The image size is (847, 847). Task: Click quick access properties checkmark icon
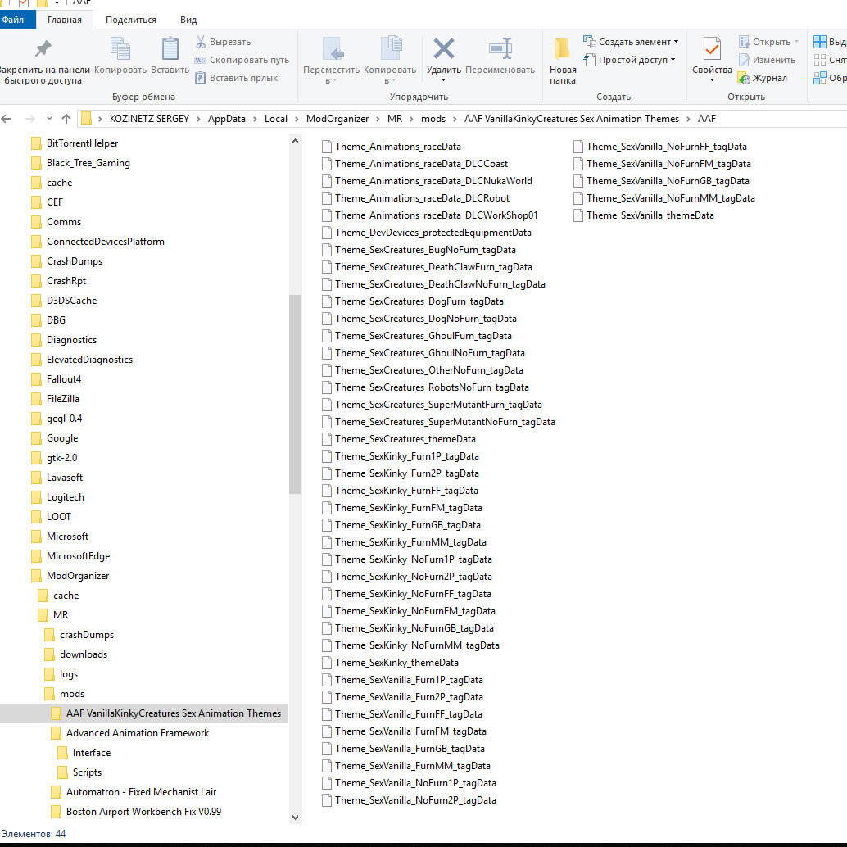(23, 3)
